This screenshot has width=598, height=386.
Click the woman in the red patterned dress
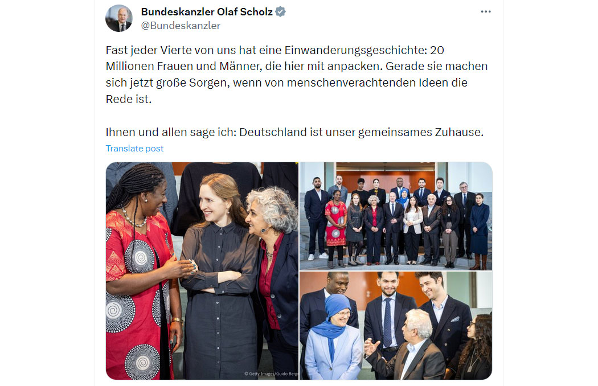coord(141,274)
